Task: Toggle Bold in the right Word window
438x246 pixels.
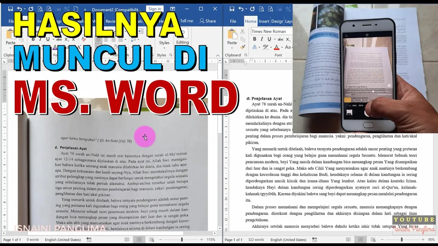Action: pos(254,39)
